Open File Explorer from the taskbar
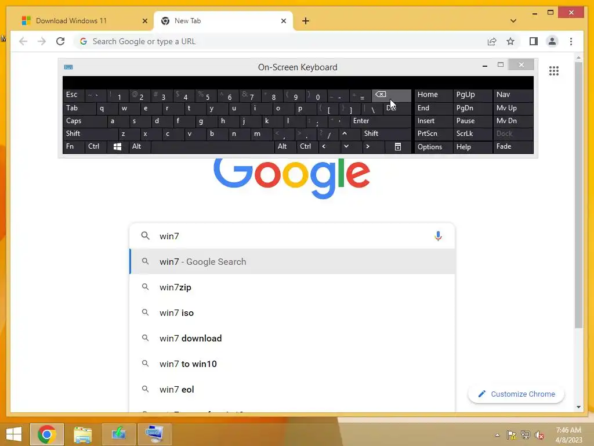594x446 pixels. [x=82, y=434]
